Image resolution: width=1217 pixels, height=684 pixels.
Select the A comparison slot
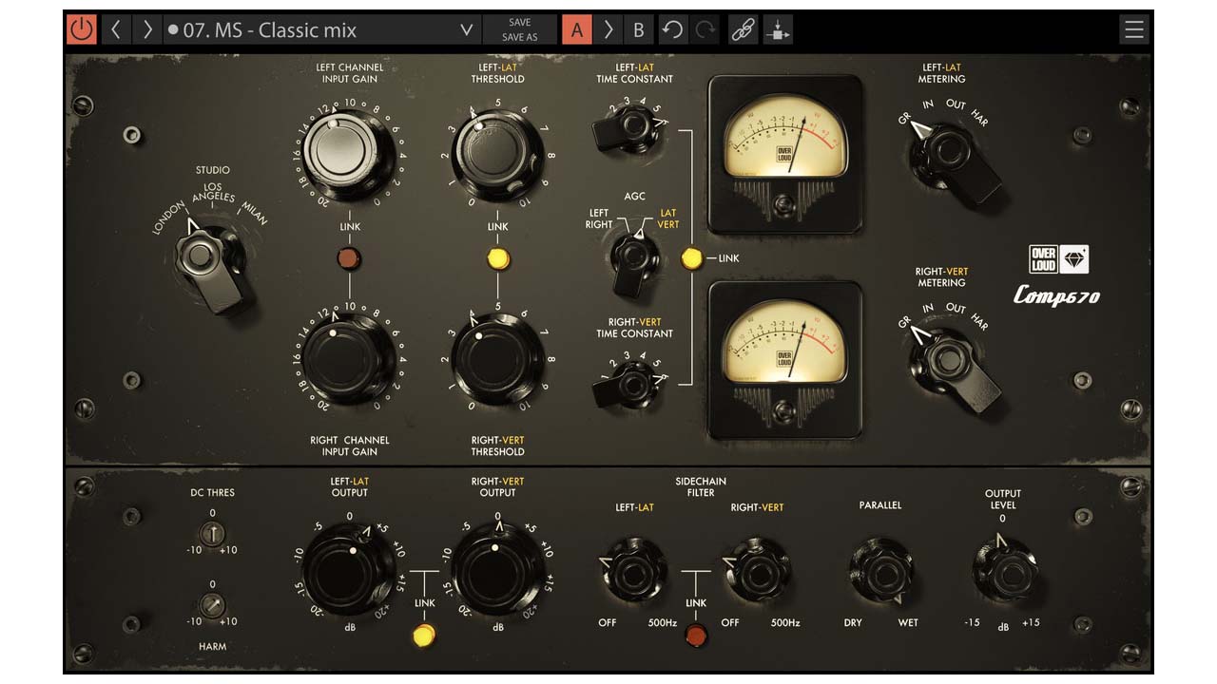pos(576,29)
